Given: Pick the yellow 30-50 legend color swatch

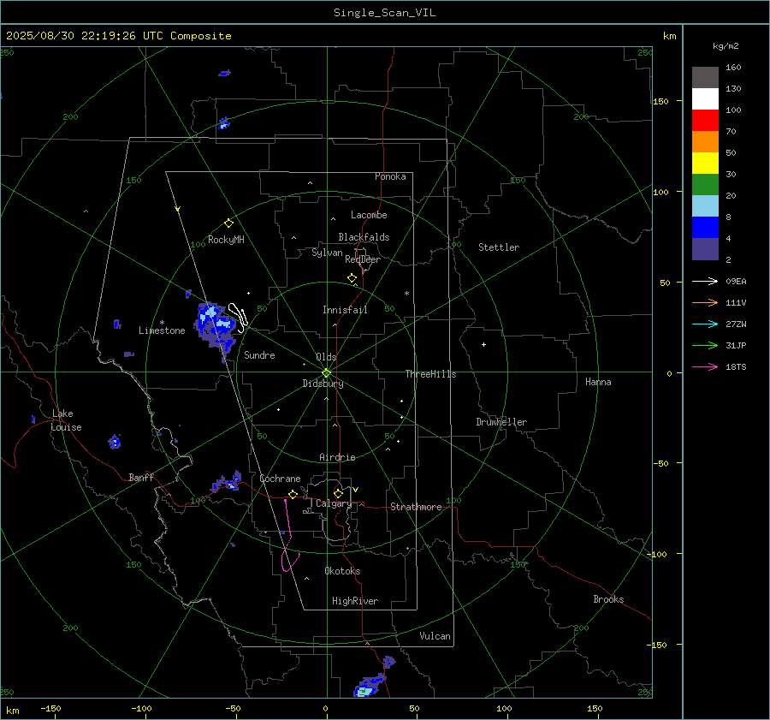Looking at the screenshot, I should (705, 164).
